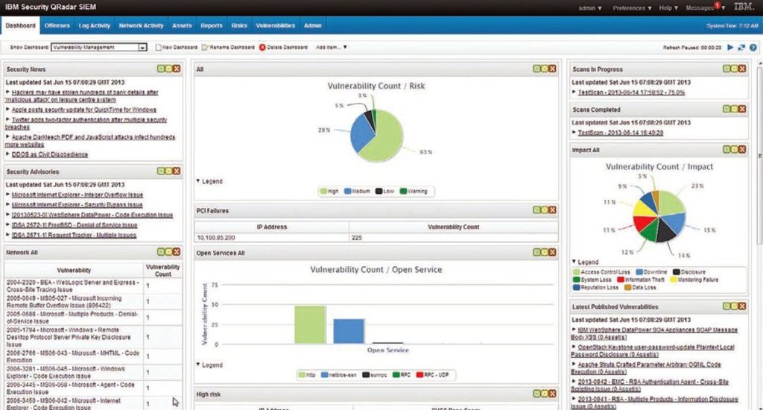
Task: Resume refresh with the play icon
Action: click(x=730, y=47)
